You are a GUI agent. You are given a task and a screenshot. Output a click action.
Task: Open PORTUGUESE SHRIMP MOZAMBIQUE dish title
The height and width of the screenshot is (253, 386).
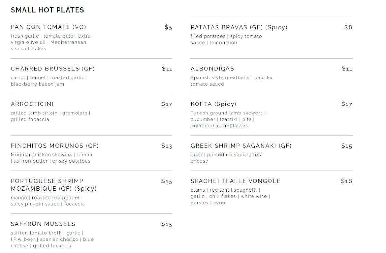tap(54, 185)
